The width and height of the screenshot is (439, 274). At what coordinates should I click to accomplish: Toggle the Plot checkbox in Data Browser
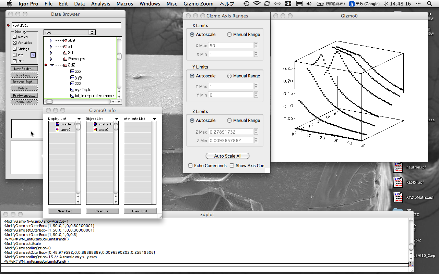click(x=14, y=61)
